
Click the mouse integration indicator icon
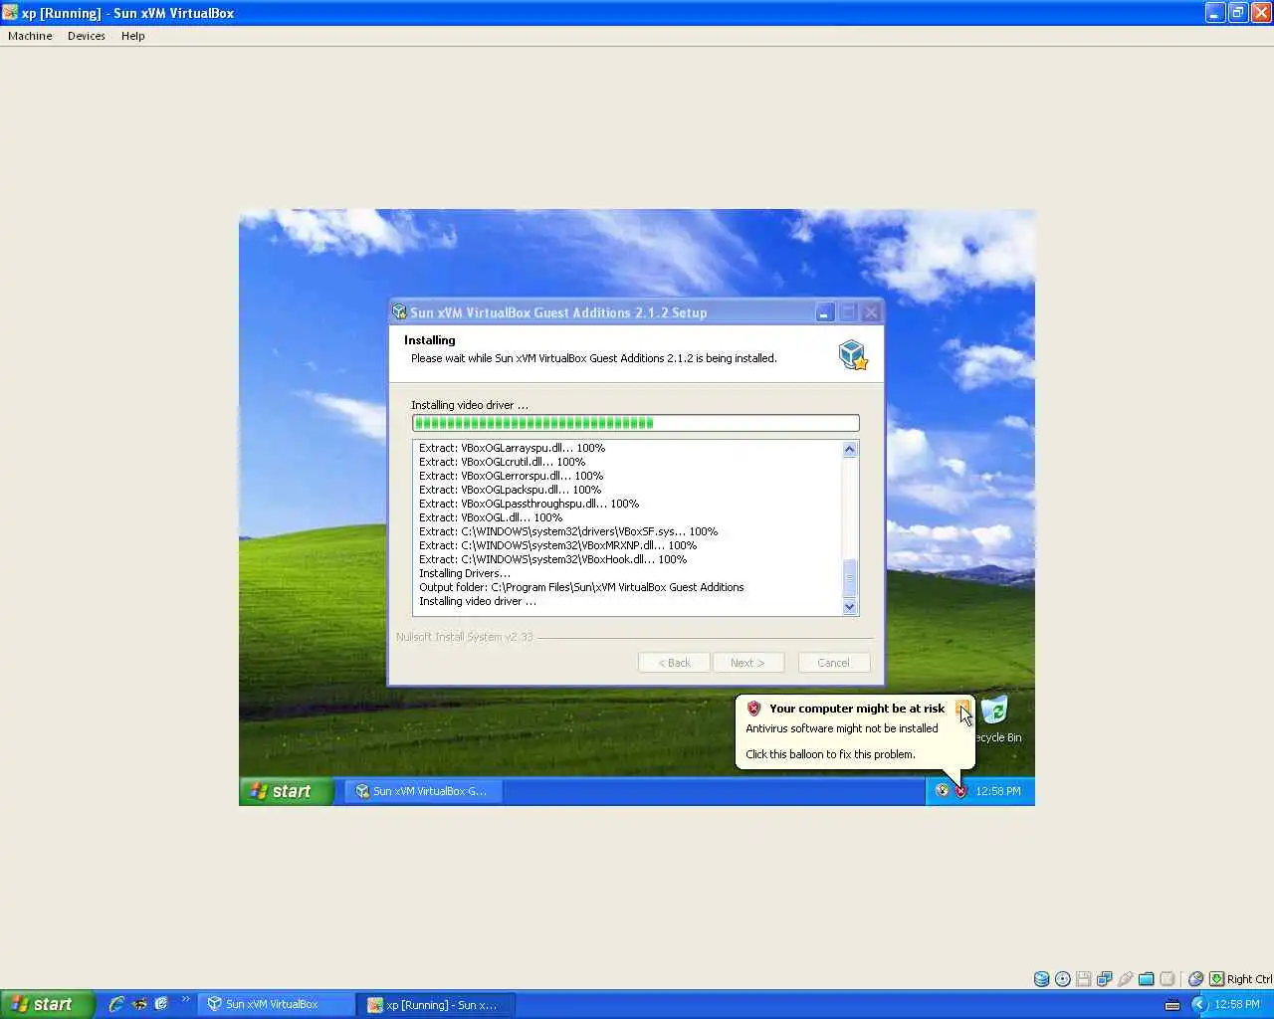point(1196,979)
